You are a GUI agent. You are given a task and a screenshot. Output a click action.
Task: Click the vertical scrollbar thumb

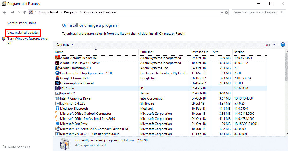(286, 67)
